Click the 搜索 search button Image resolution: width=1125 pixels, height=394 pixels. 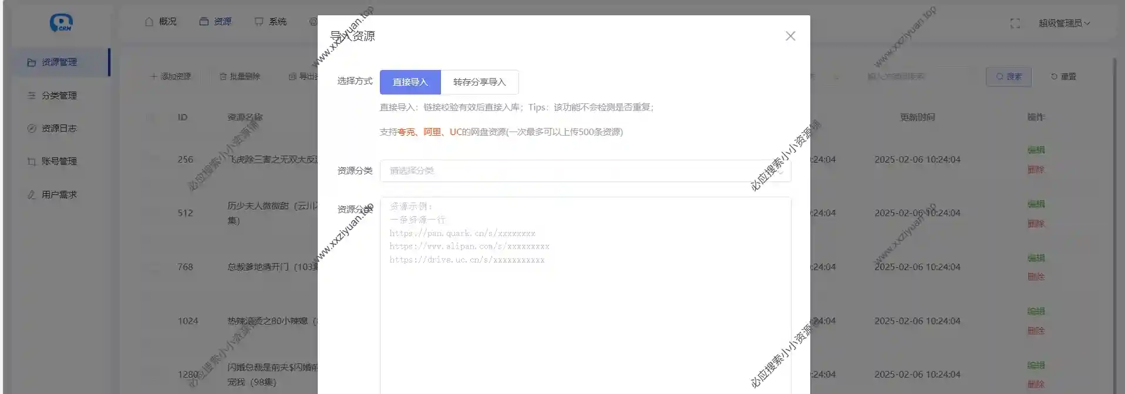(x=1008, y=77)
